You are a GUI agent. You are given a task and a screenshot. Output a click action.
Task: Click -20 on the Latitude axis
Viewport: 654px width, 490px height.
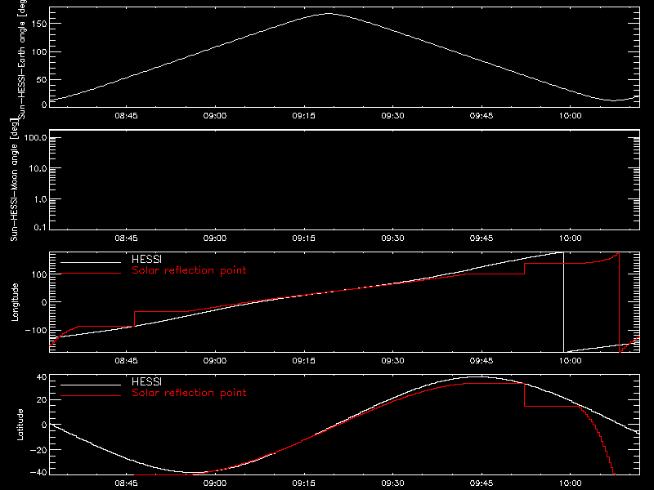38,450
